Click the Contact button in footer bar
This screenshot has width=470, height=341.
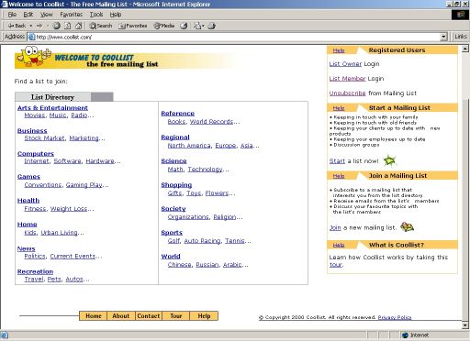point(149,316)
